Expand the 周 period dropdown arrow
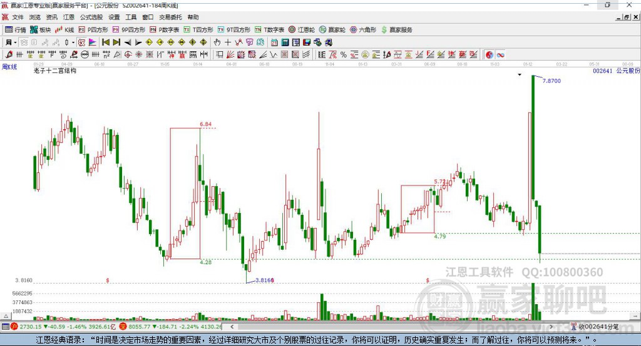 coord(15,42)
